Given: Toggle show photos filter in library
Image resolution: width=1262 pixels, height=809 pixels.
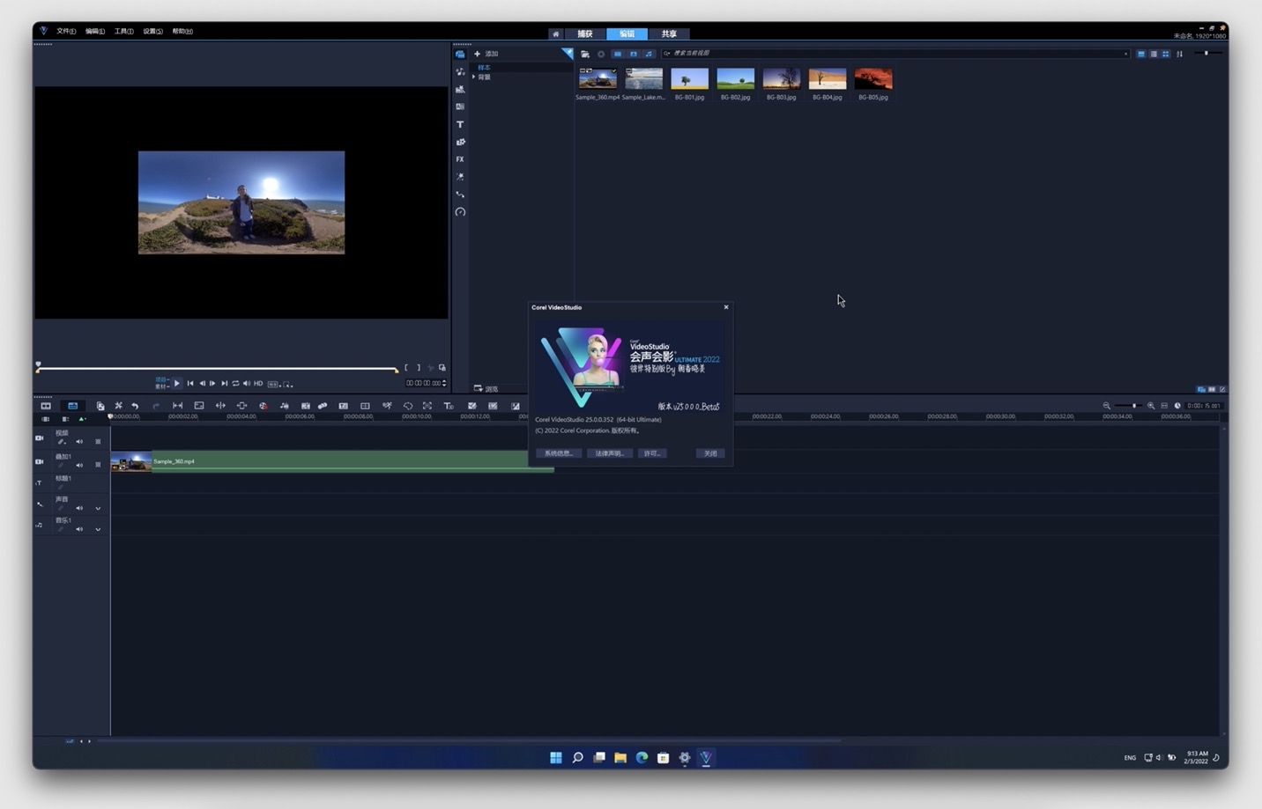Looking at the screenshot, I should [633, 54].
